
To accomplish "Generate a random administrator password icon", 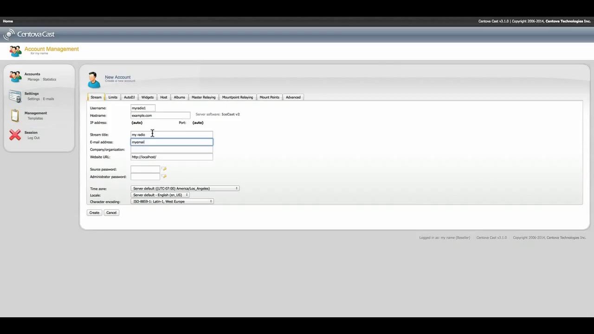I will (x=164, y=176).
